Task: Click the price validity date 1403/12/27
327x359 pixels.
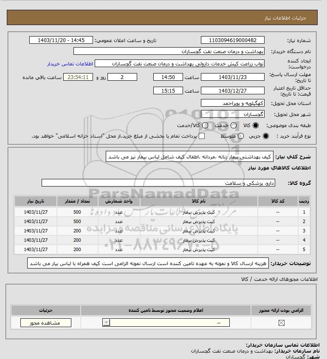Action: pyautogui.click(x=232, y=90)
